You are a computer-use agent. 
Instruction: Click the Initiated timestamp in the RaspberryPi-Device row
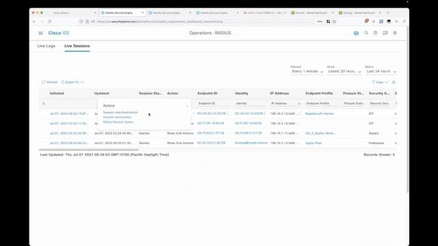coord(69,114)
